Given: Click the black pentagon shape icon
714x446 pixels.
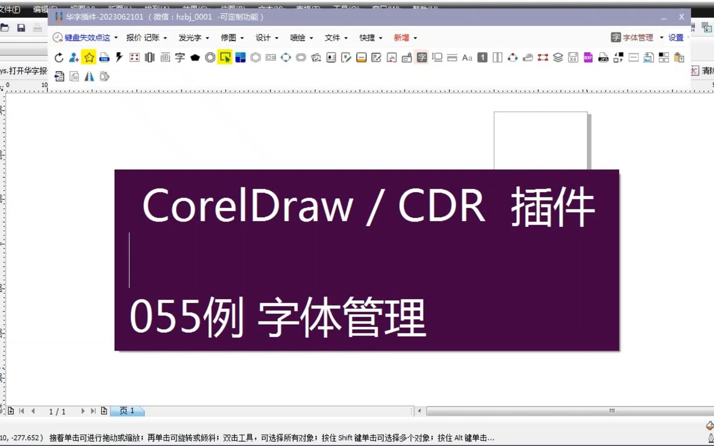Looking at the screenshot, I should coord(195,58).
